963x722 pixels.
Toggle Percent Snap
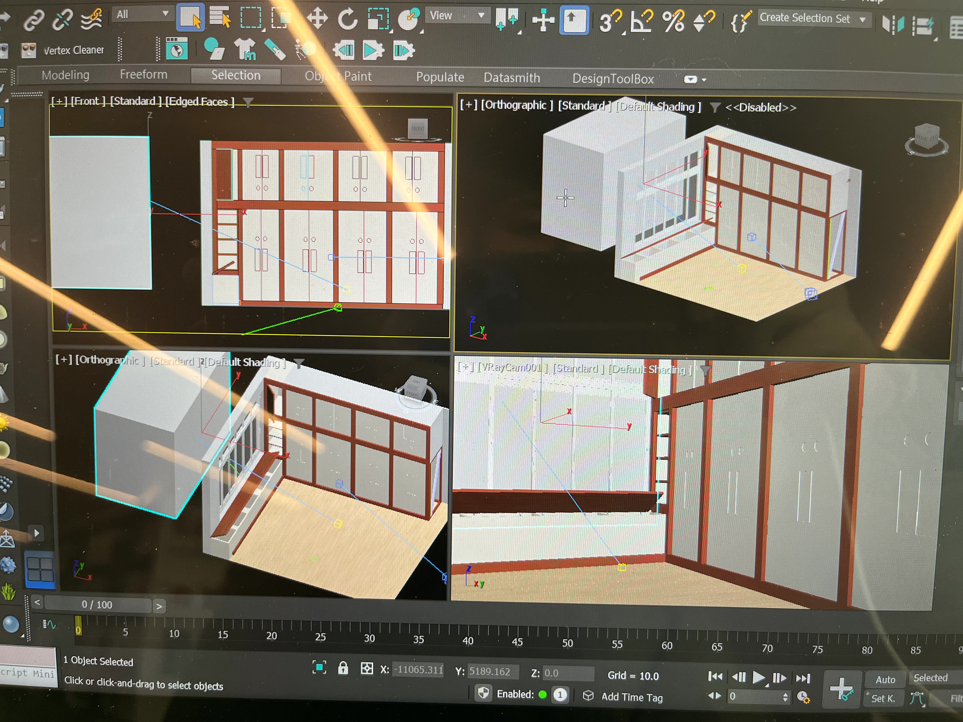673,21
